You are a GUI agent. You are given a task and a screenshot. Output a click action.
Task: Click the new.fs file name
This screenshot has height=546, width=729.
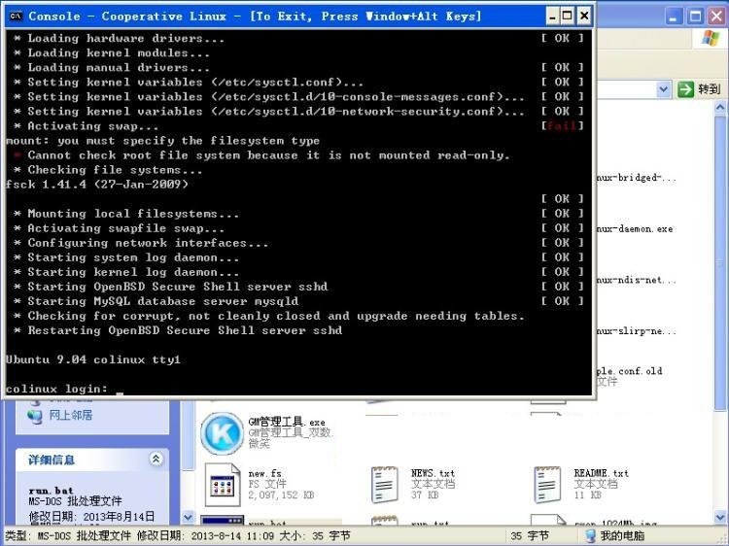(265, 473)
